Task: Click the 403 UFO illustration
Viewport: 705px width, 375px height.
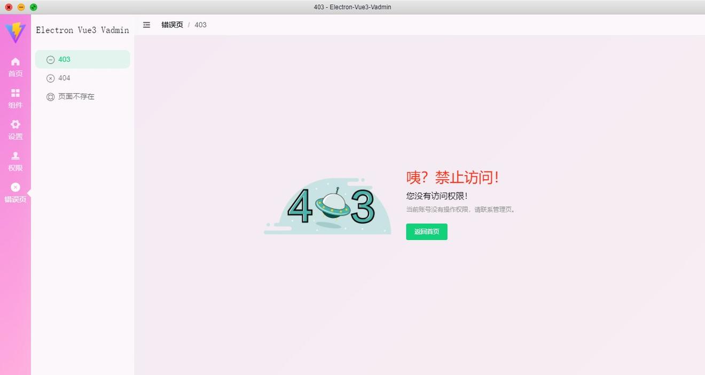Action: pos(328,206)
